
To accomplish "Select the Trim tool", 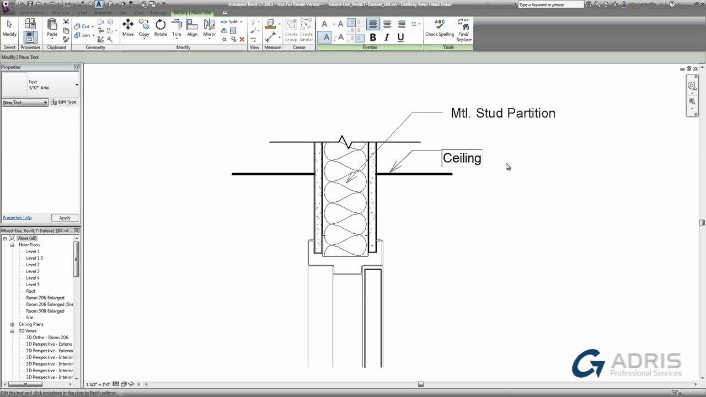I will coord(176,28).
